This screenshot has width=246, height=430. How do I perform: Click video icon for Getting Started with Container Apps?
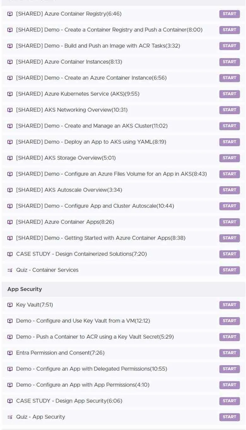[10, 238]
